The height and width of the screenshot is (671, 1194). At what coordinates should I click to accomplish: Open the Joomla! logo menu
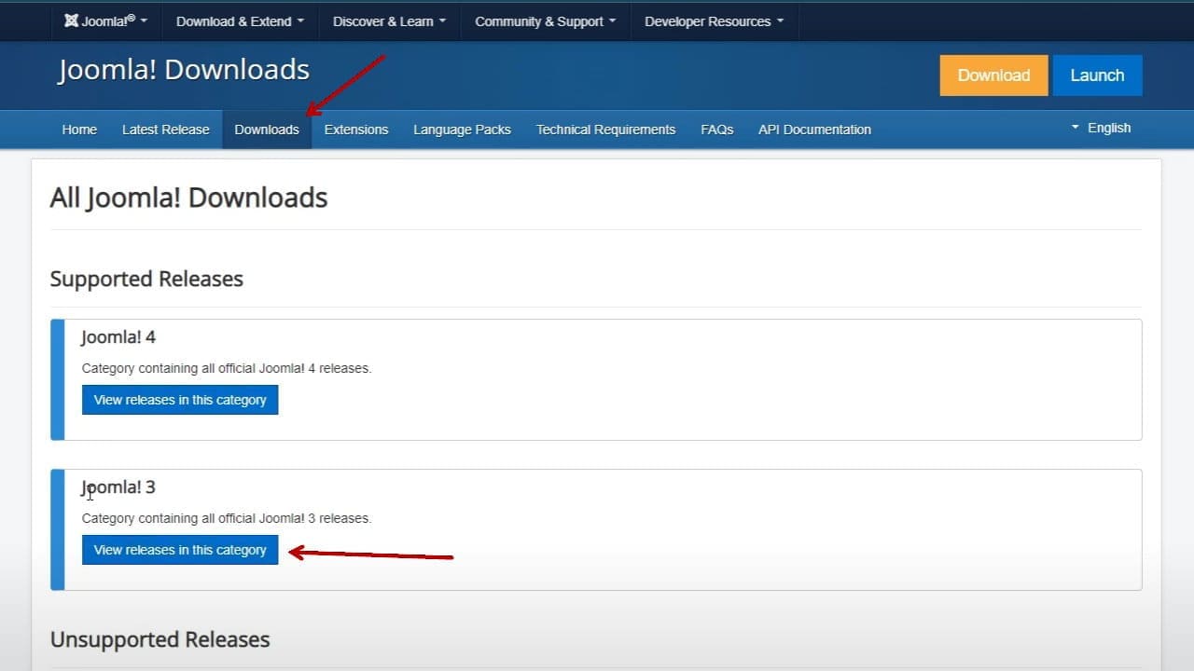tap(106, 21)
